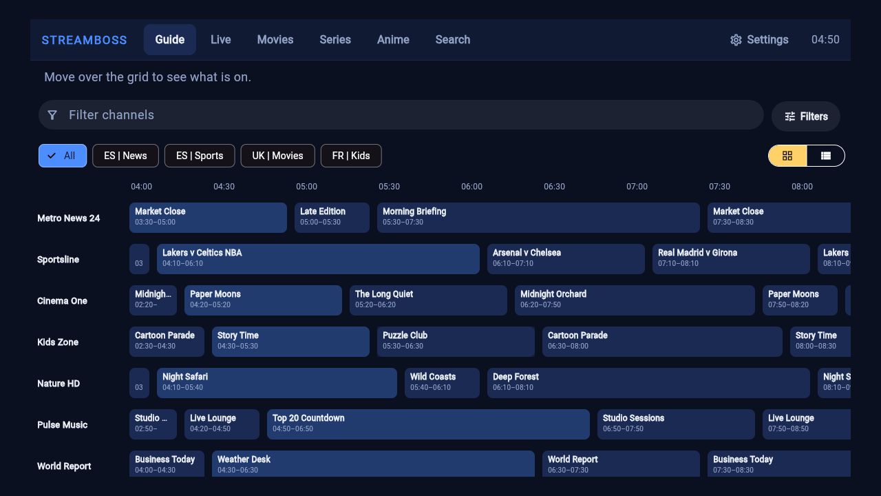This screenshot has width=881, height=496.
Task: Open Story Time 04:30–05:30 block
Action: pos(290,342)
